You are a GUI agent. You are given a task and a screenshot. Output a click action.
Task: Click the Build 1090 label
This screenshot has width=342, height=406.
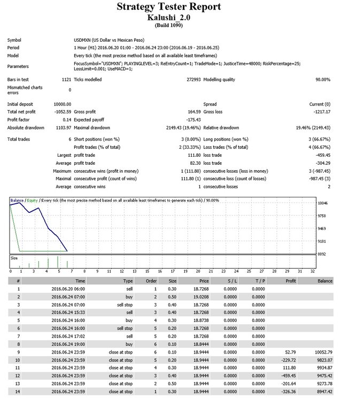click(169, 25)
